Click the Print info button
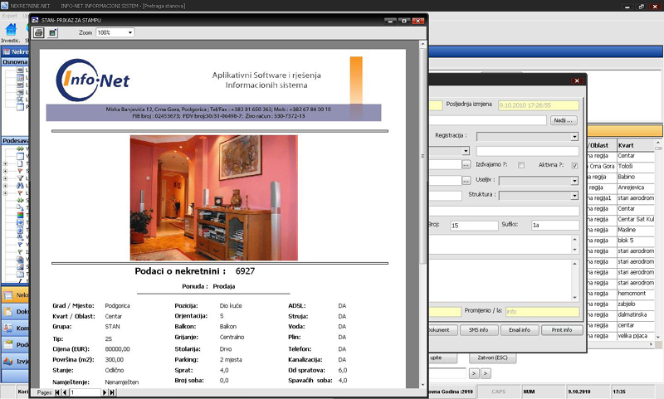 click(562, 330)
